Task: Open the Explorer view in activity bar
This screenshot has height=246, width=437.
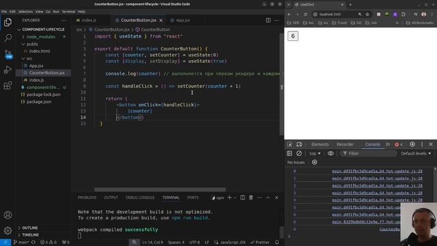Action: pos(8,23)
